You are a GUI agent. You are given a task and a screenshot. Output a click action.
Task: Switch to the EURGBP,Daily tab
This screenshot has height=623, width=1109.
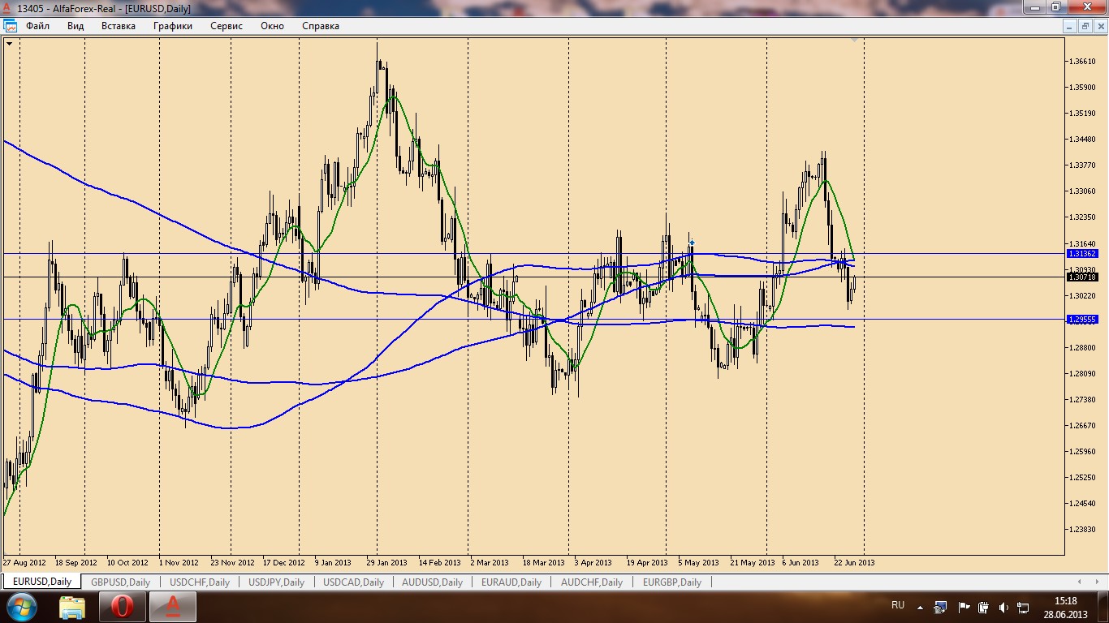672,582
